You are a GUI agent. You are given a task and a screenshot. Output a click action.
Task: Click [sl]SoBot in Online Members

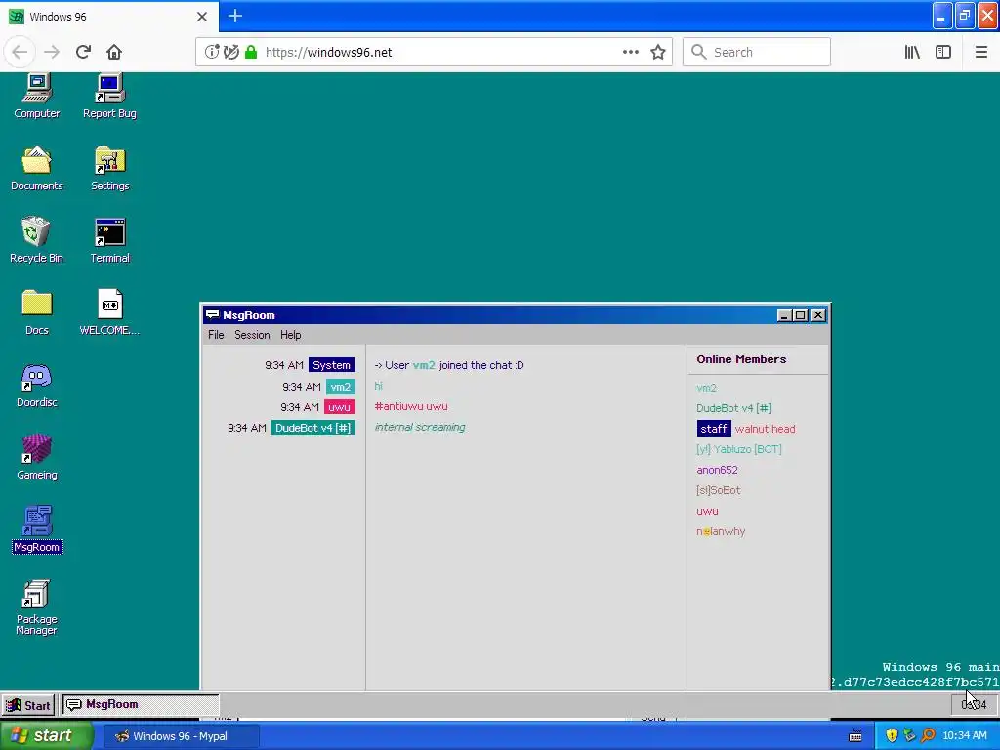tap(718, 490)
